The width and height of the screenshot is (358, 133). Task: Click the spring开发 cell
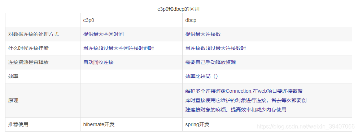(x=267, y=124)
